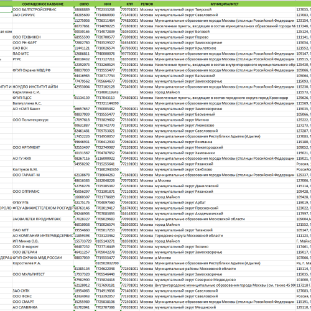
Task: Click the ИНН header cell
Action: tap(108, 4)
